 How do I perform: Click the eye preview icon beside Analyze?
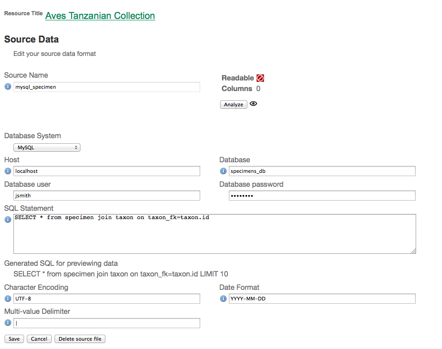tap(253, 104)
